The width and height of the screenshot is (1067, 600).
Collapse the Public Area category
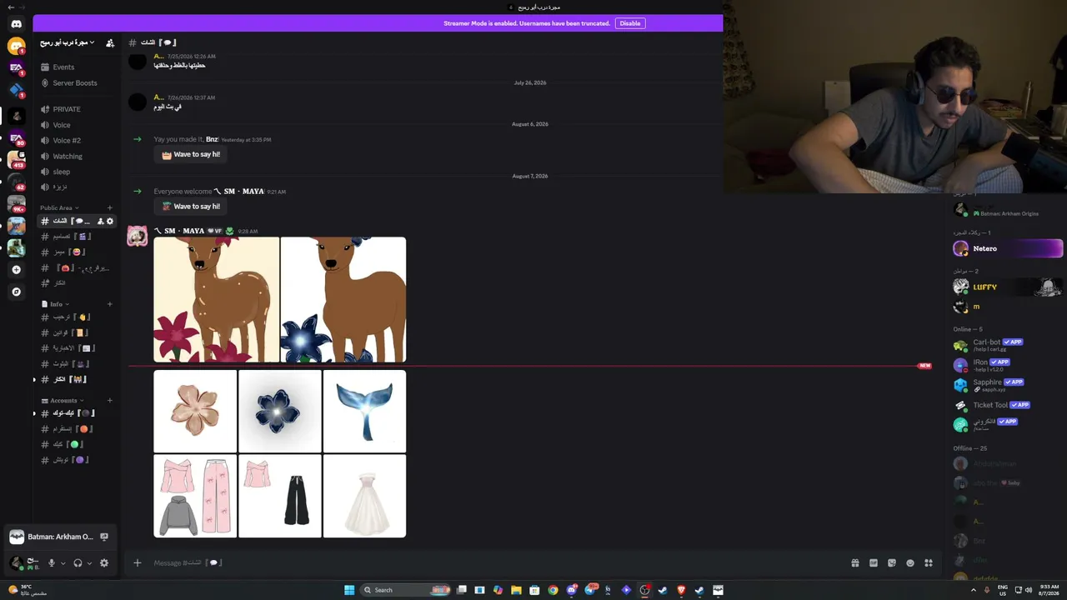click(59, 207)
